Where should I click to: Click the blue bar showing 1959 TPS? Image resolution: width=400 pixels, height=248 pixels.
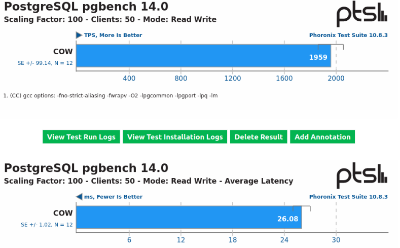tap(203, 56)
